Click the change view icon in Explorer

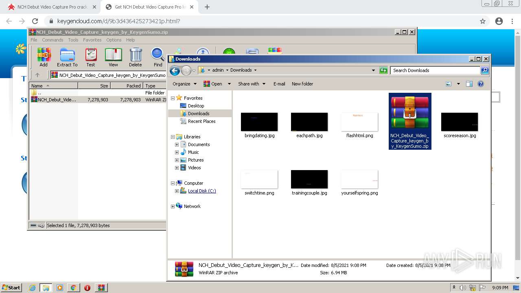449,84
